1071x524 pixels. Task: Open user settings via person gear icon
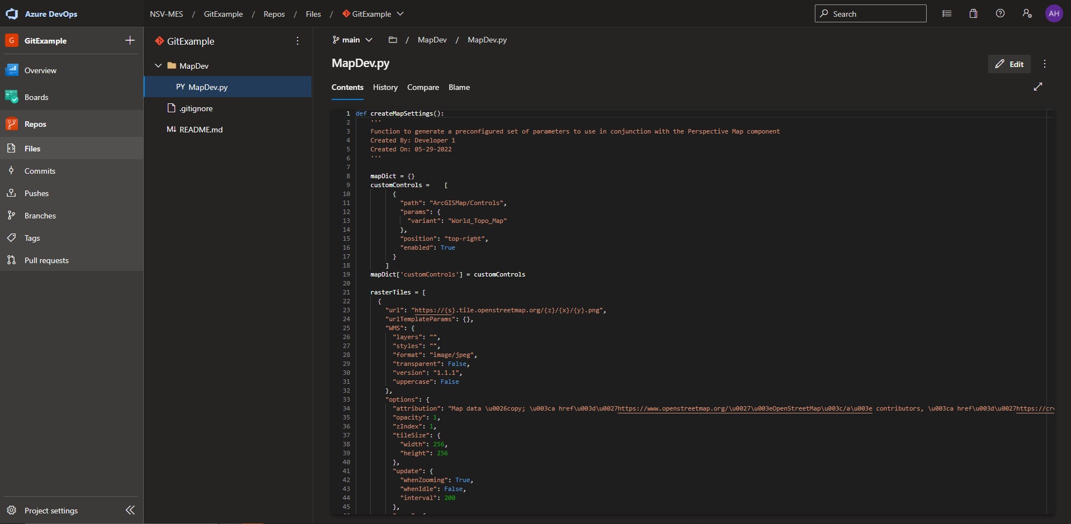tap(1027, 13)
